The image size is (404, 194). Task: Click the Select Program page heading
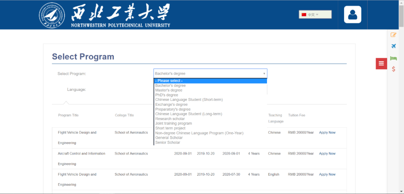coord(83,57)
